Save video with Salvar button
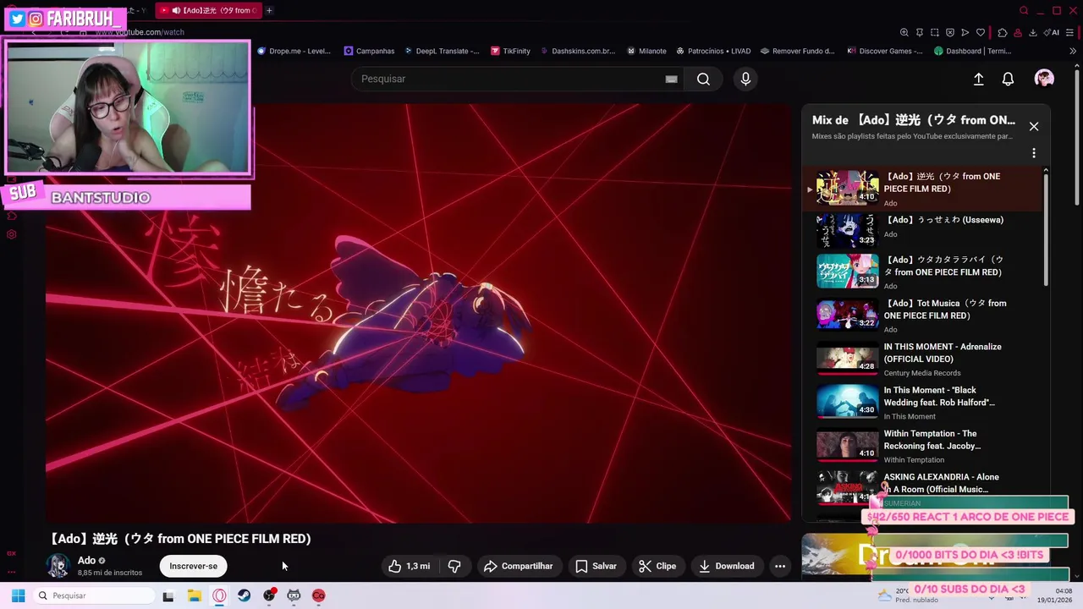1083x609 pixels. click(596, 566)
